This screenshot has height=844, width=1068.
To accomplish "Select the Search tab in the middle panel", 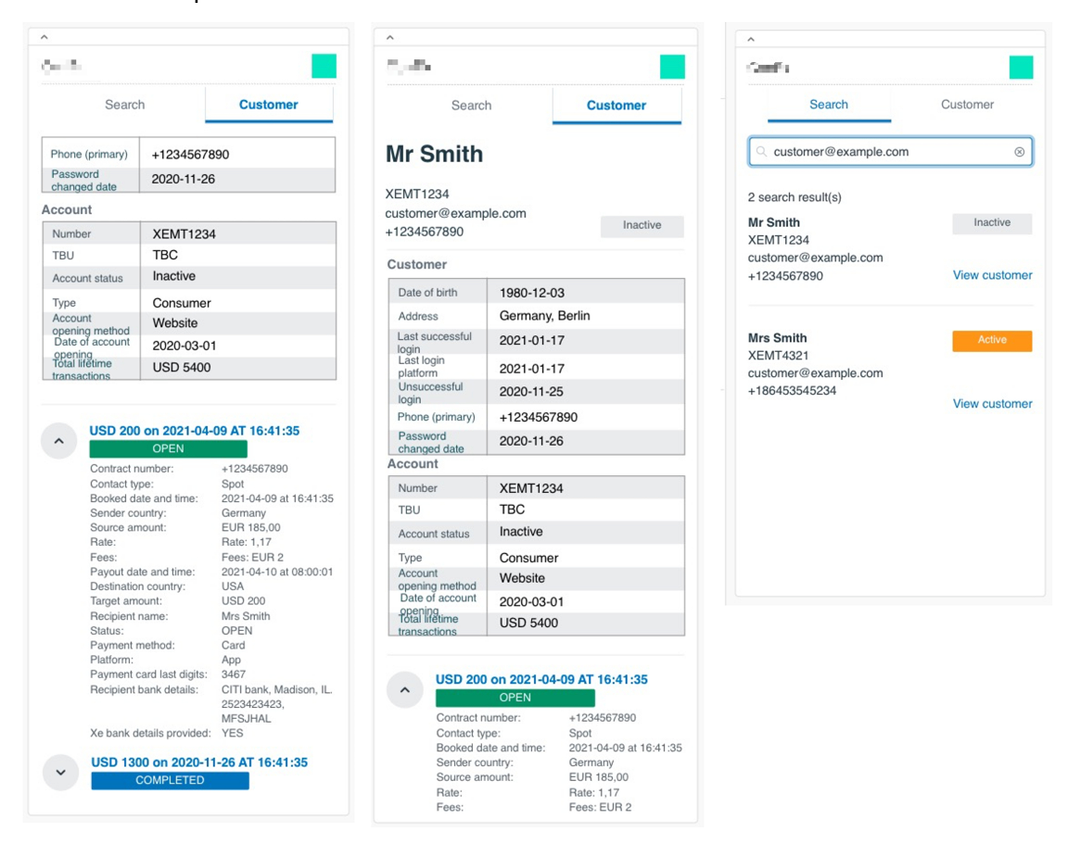I will tap(471, 106).
